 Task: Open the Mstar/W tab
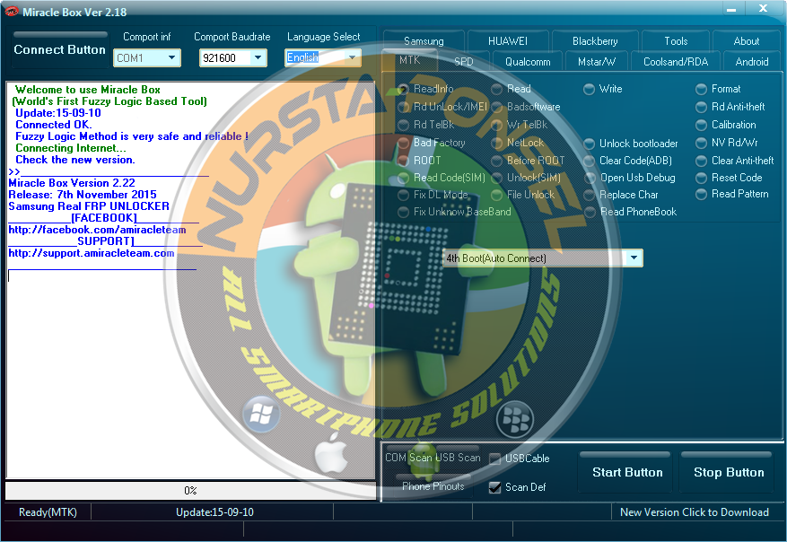click(x=596, y=62)
